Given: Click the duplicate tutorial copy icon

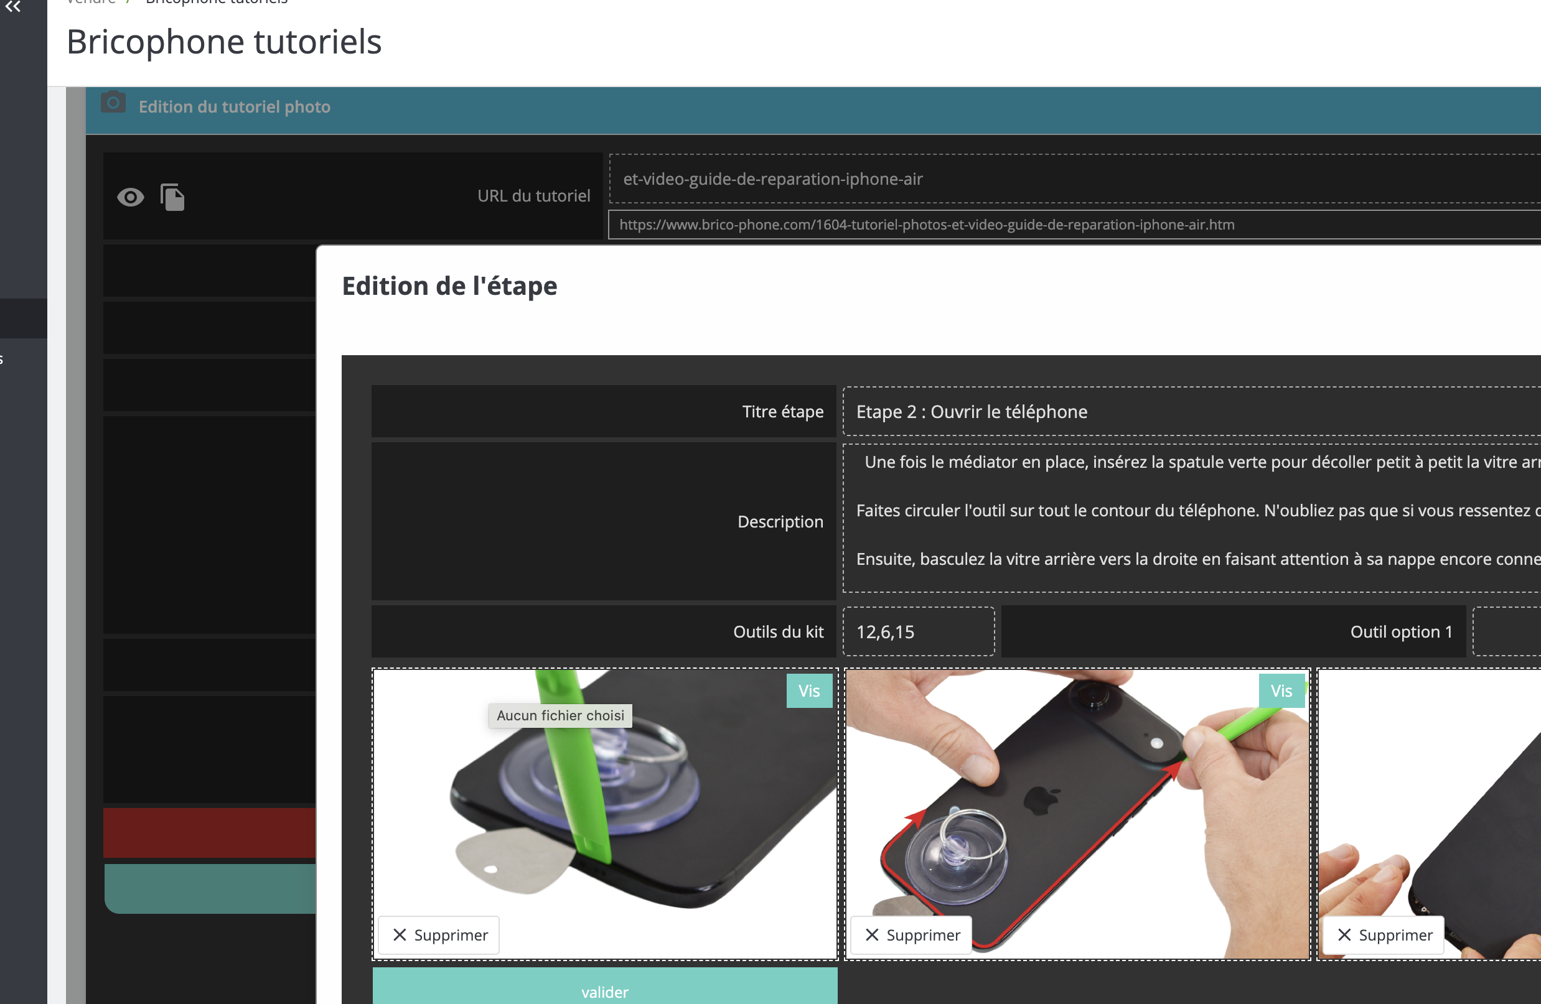Looking at the screenshot, I should click(x=172, y=197).
